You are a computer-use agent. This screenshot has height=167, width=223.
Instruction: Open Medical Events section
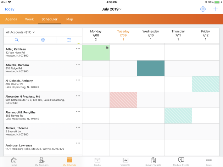pyautogui.click(x=181, y=161)
